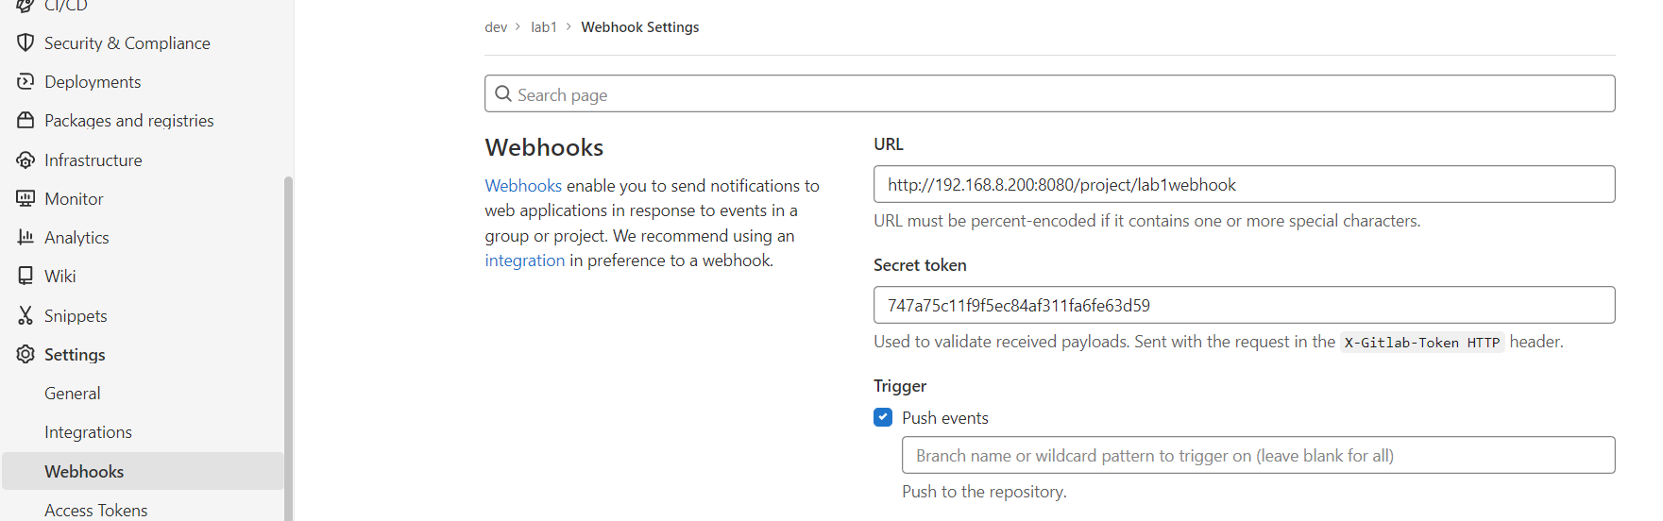
Task: Click the Deployments icon in sidebar
Action: (25, 82)
